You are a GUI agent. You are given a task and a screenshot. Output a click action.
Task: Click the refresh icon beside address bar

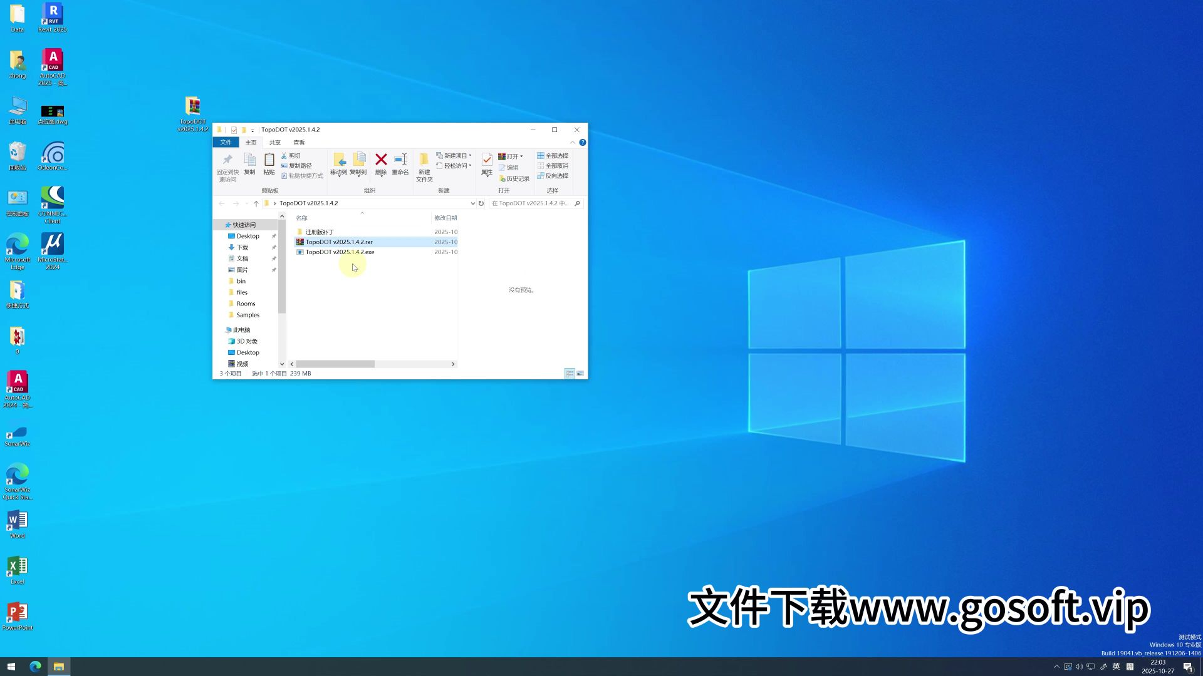481,203
